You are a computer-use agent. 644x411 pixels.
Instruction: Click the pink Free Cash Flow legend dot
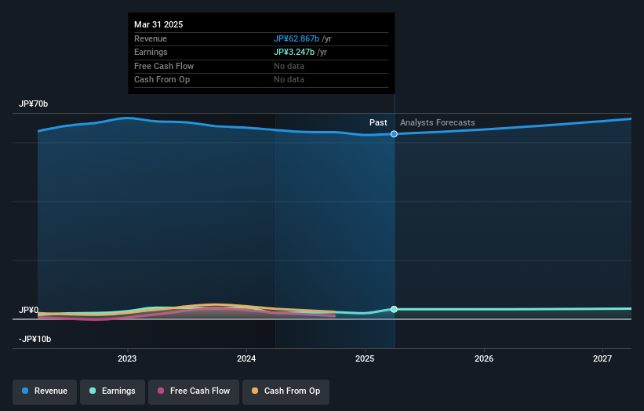(x=161, y=391)
